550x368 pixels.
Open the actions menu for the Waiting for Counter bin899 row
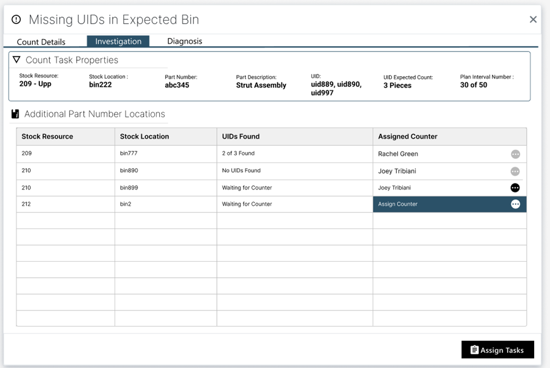(515, 188)
